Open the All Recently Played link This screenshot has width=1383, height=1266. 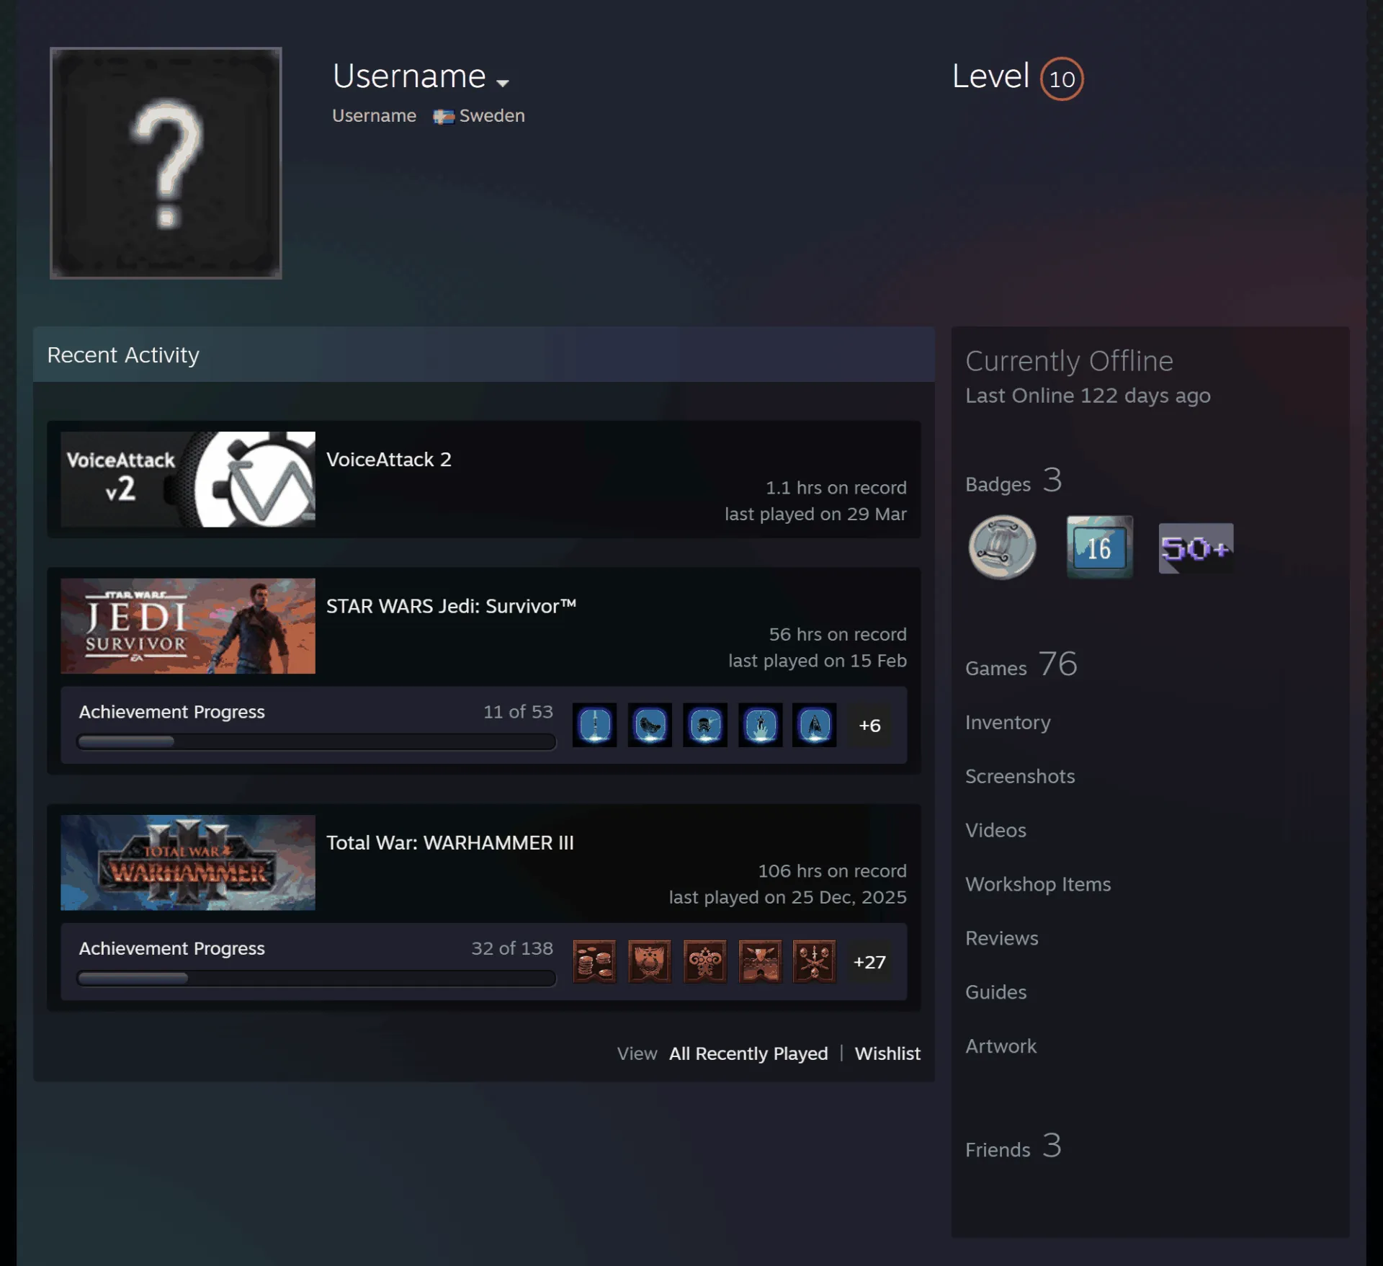tap(748, 1053)
